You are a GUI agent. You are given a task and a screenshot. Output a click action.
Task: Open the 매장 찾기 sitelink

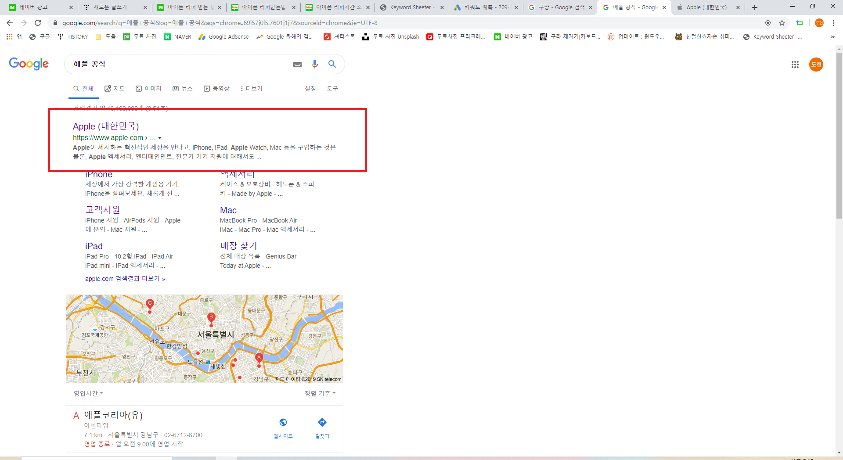pos(238,246)
